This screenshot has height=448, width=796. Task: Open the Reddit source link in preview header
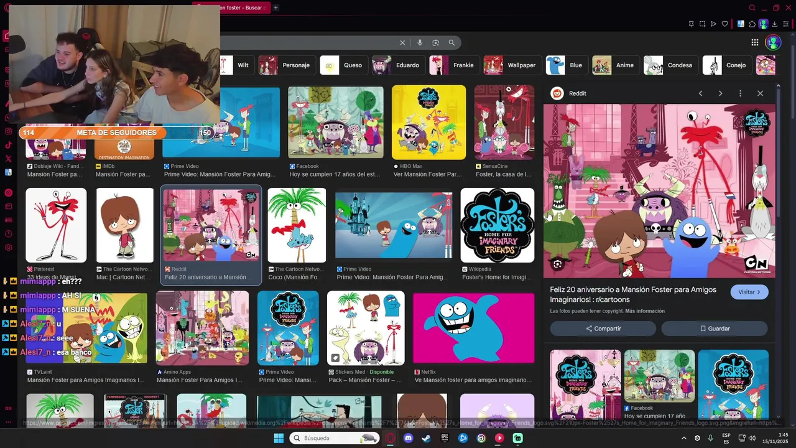[570, 93]
